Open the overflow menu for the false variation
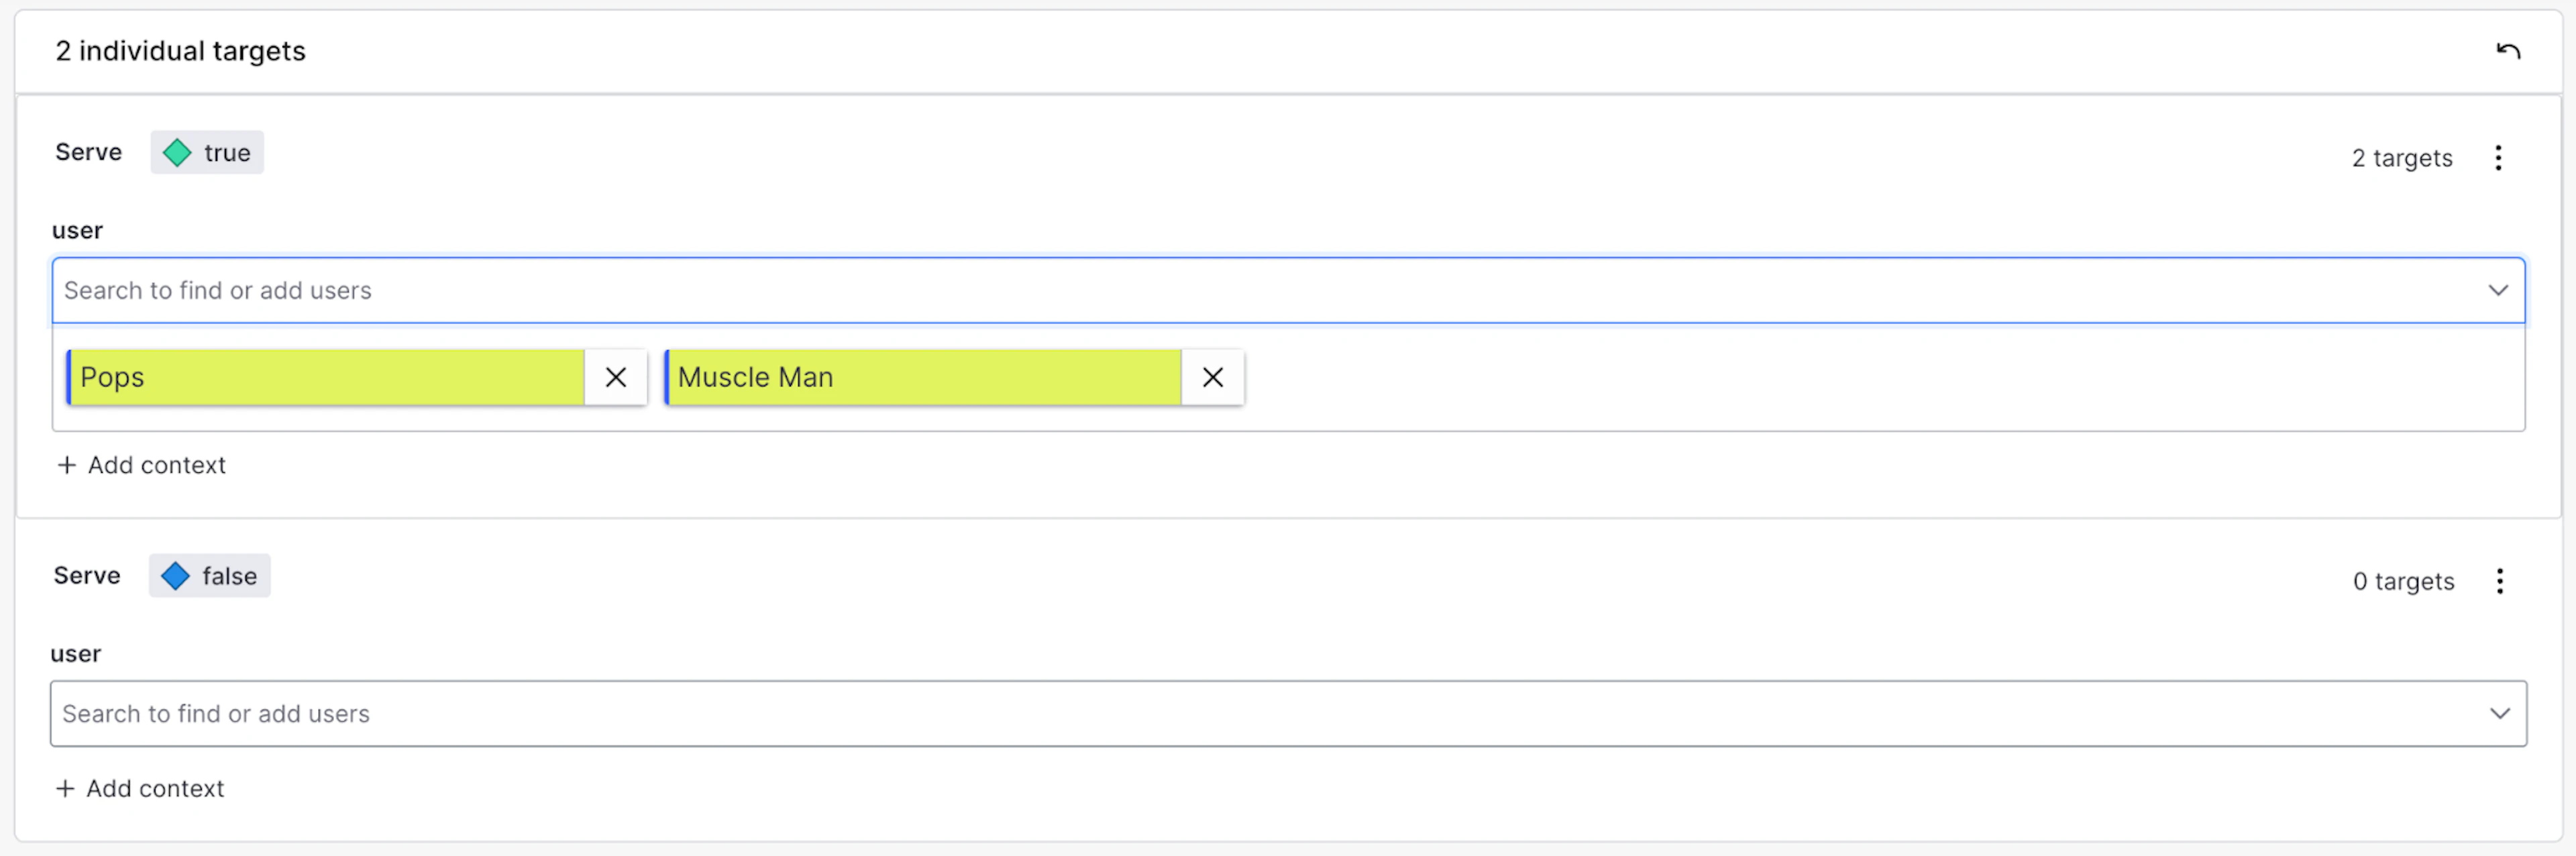This screenshot has height=856, width=2576. tap(2499, 581)
